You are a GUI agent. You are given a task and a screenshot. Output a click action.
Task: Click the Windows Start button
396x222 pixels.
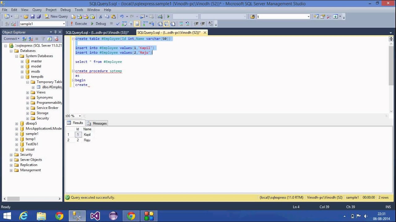tap(7, 216)
